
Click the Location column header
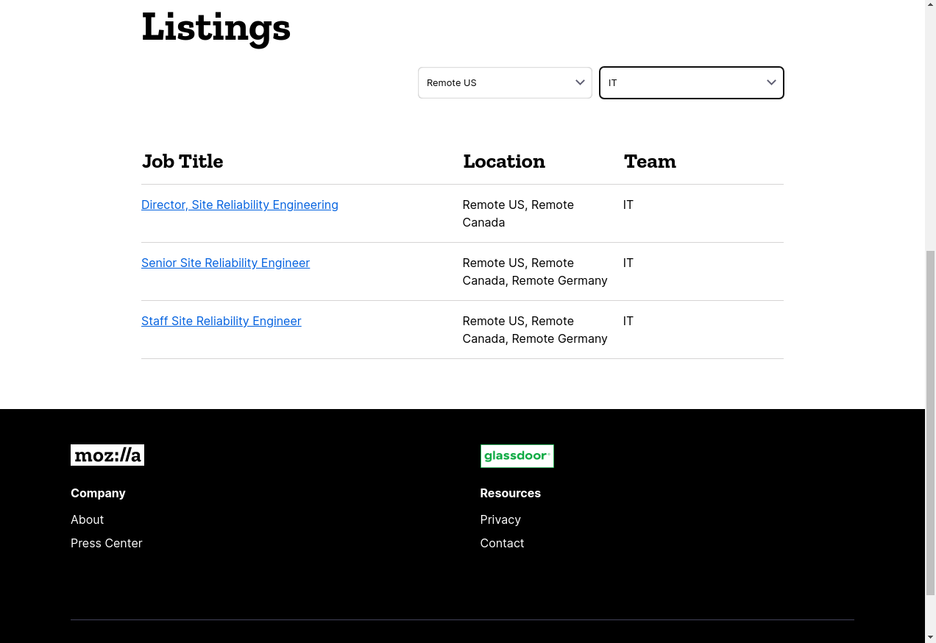[503, 162]
